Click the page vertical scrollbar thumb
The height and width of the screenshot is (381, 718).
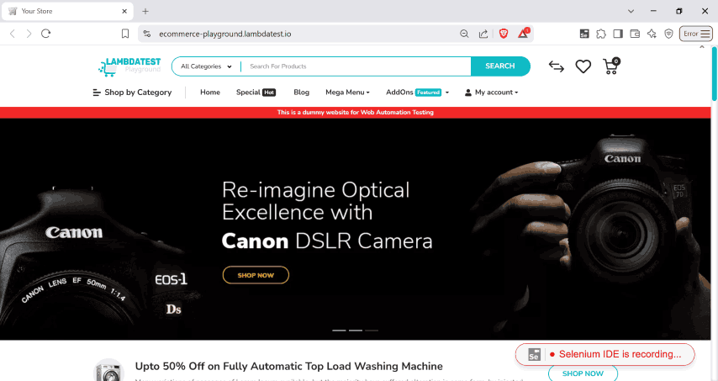[715, 73]
